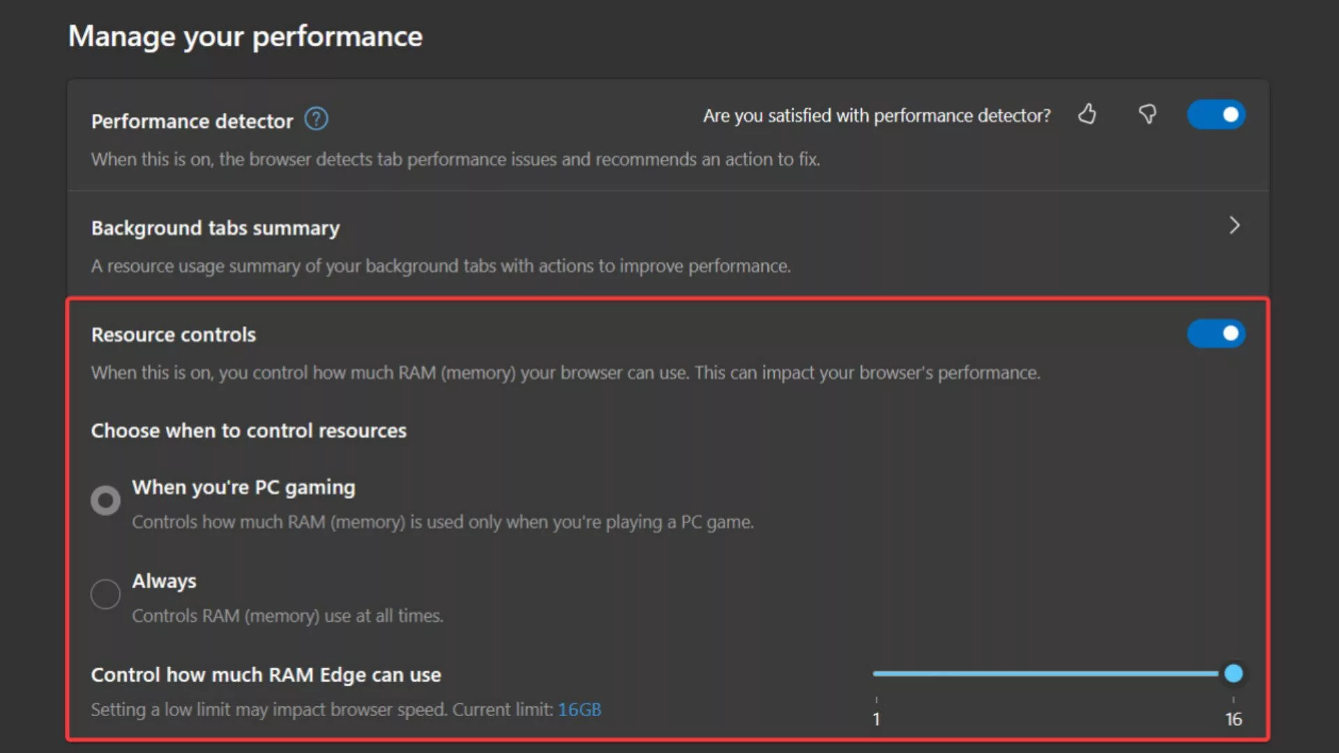The width and height of the screenshot is (1339, 753).
Task: Select the Always radio button
Action: click(x=105, y=594)
